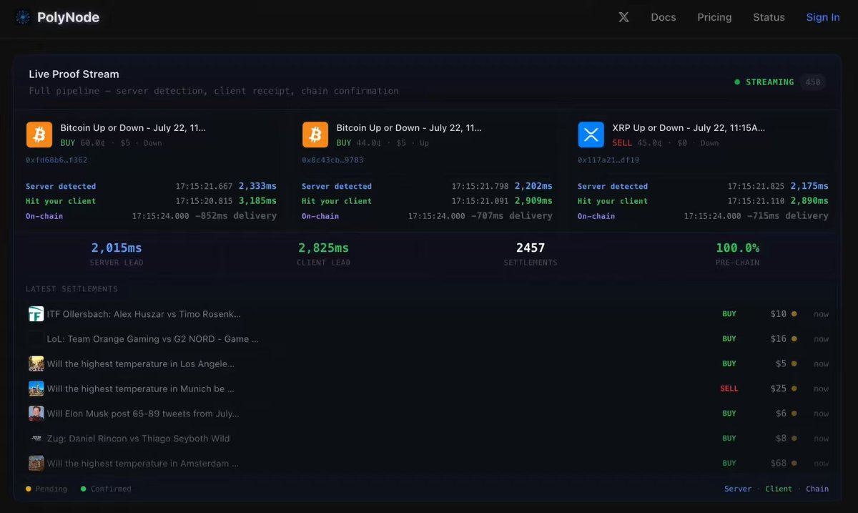
Task: Click the Chain legend label at bottom right
Action: click(x=817, y=489)
